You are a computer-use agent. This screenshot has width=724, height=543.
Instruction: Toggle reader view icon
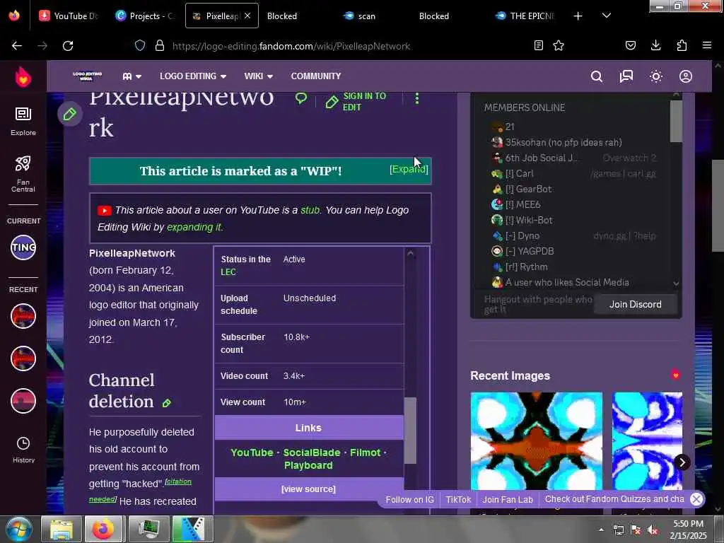coord(538,45)
